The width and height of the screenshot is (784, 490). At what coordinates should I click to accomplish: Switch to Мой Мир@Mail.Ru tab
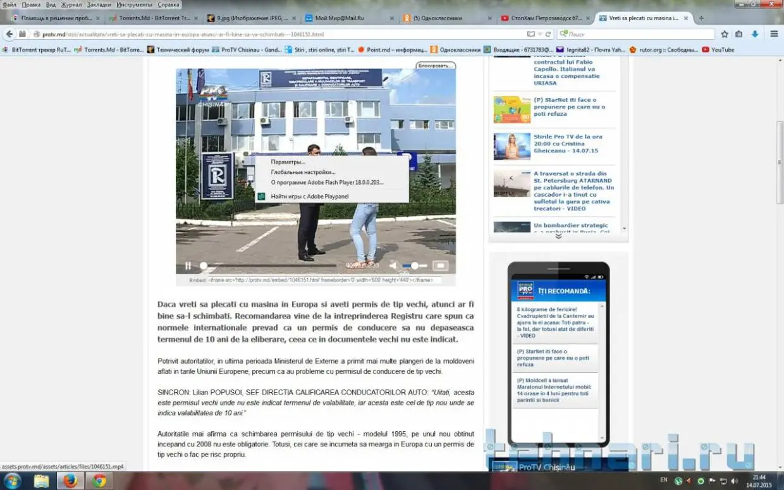pyautogui.click(x=348, y=18)
